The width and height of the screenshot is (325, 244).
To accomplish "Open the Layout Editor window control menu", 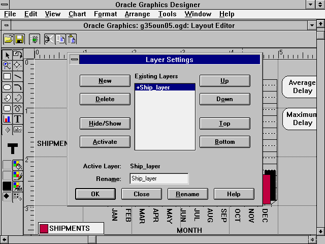I will [6, 25].
